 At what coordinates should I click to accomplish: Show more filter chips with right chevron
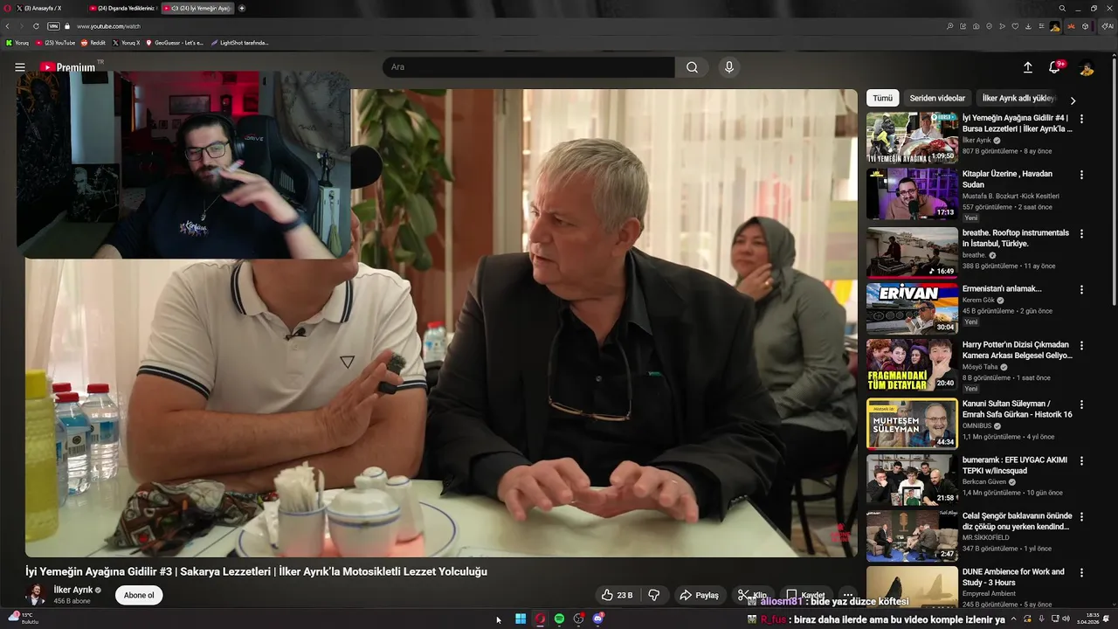(1073, 100)
